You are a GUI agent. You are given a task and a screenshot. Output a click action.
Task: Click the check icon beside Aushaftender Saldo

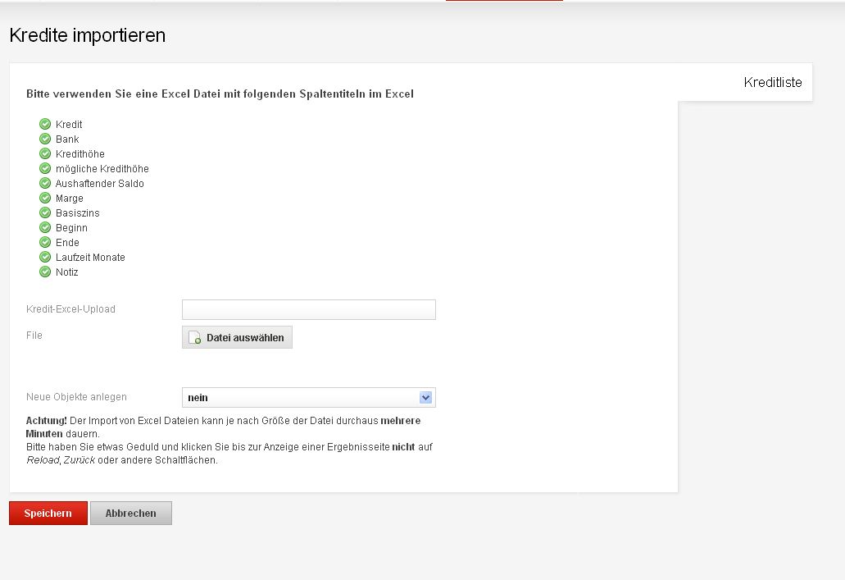point(45,183)
